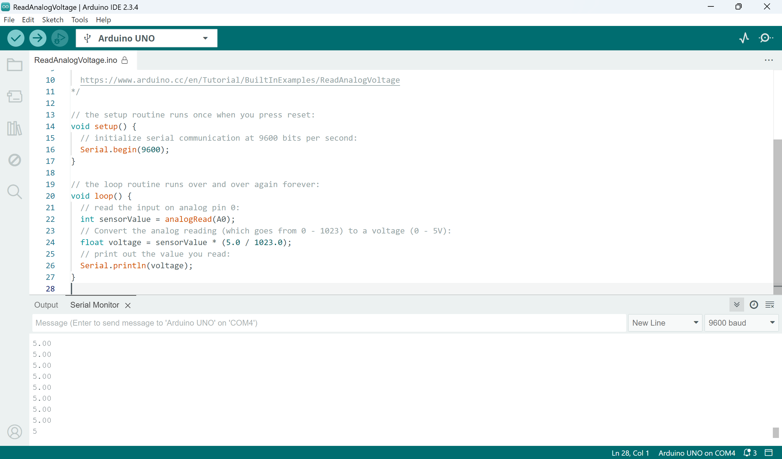Click the ReadAnalogVoltage tutorial URL link
The height and width of the screenshot is (459, 782).
click(239, 80)
